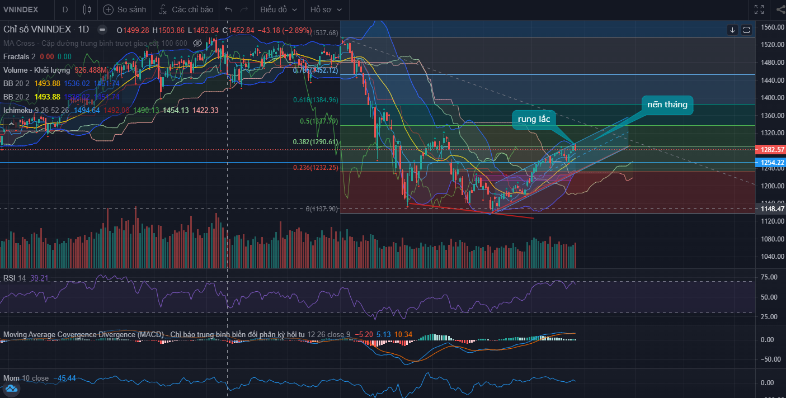786x398 pixels.
Task: Click the RSI 14 indicator label
Action: tap(15, 278)
